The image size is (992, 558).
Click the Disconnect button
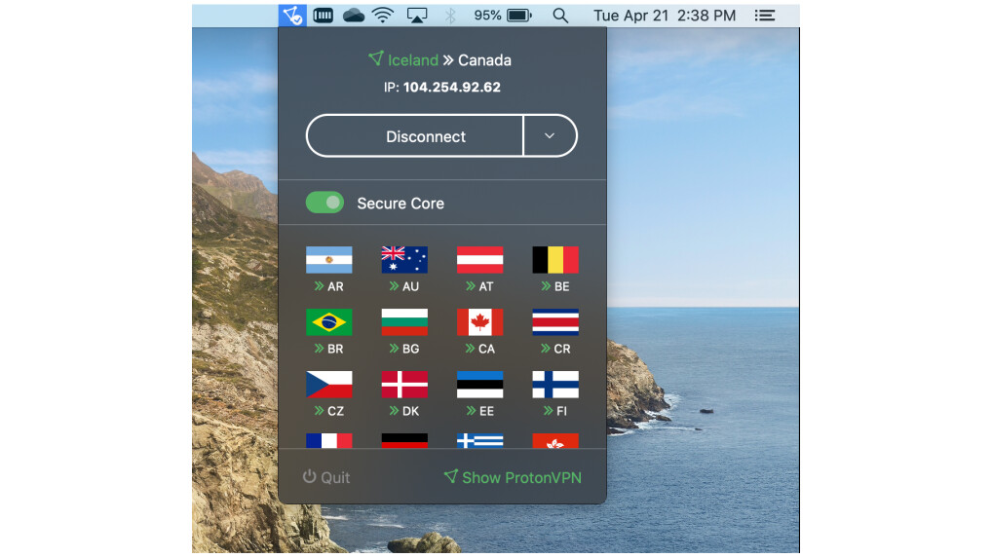[x=415, y=136]
